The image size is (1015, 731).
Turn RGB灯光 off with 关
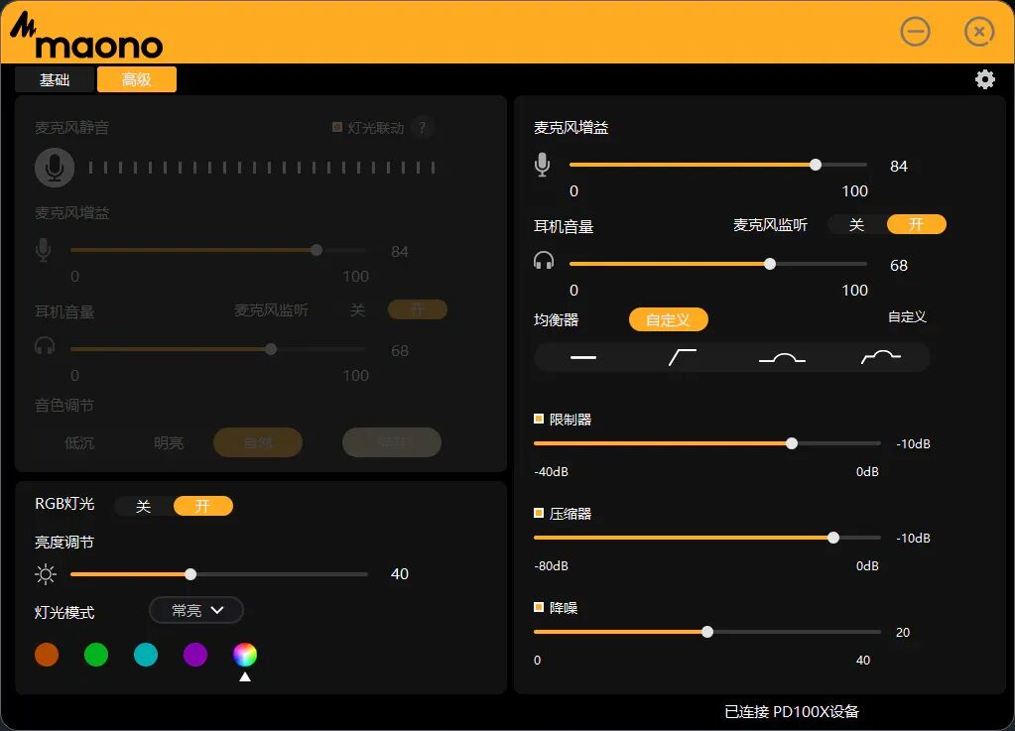(x=144, y=506)
